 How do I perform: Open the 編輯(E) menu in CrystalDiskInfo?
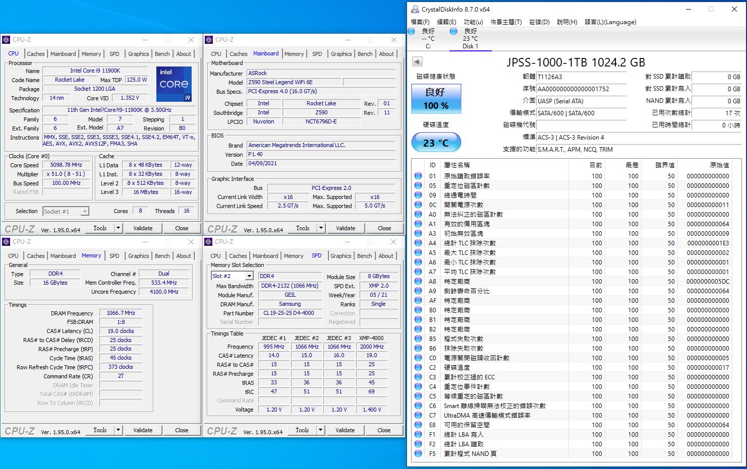click(x=446, y=22)
